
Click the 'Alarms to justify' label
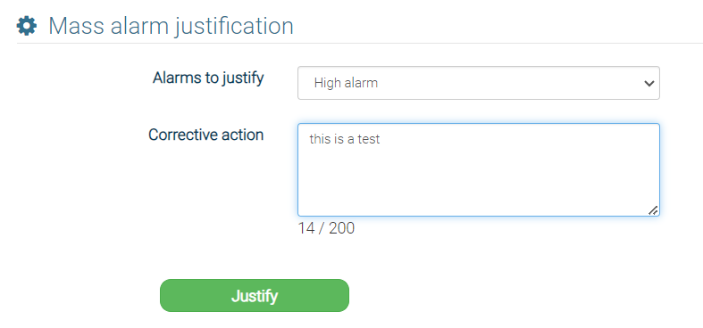pos(208,78)
